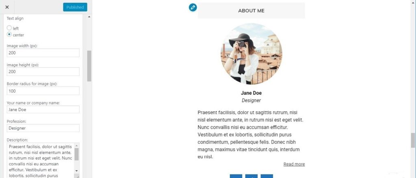Click the Description box up scroll arrow

click(x=77, y=145)
